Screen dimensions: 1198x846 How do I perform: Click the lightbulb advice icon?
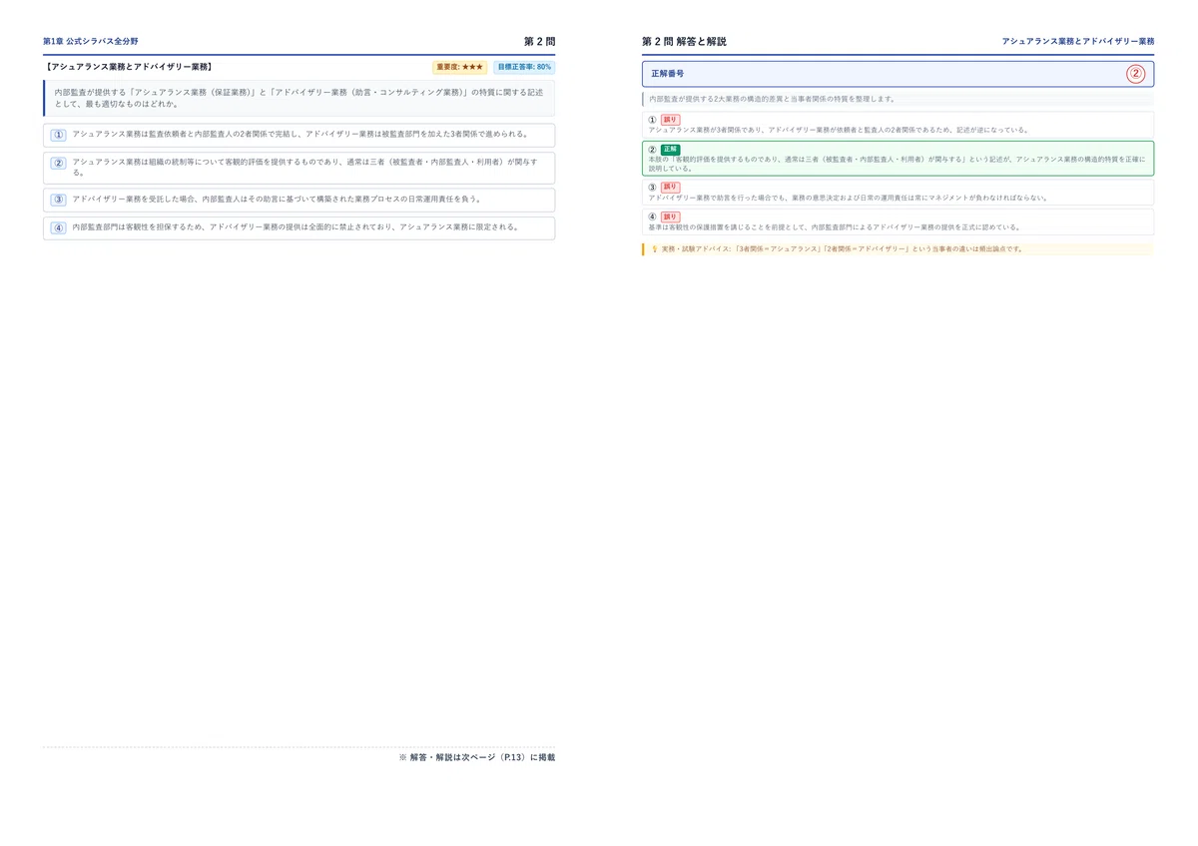pos(654,249)
